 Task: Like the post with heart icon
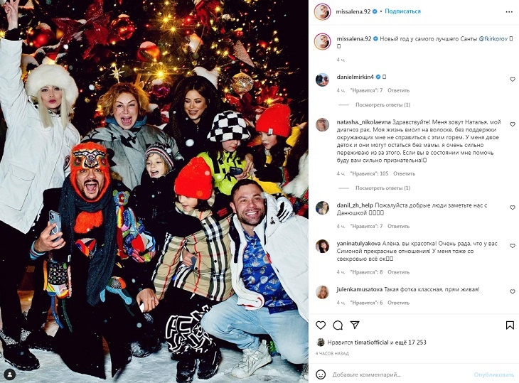tap(321, 325)
